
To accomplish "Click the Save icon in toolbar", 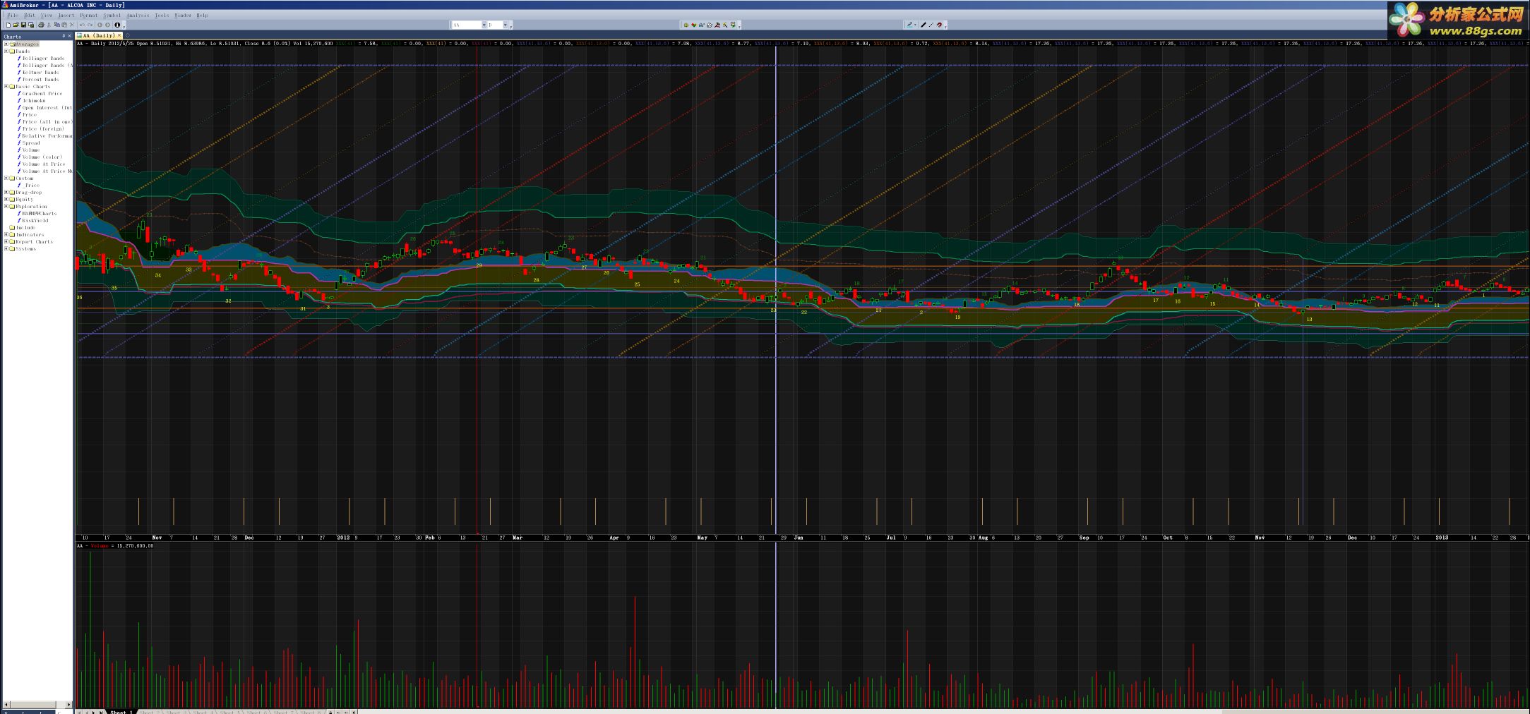I will tap(23, 25).
